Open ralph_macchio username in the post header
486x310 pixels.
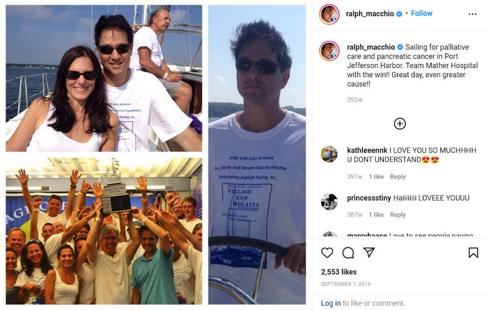coord(370,14)
